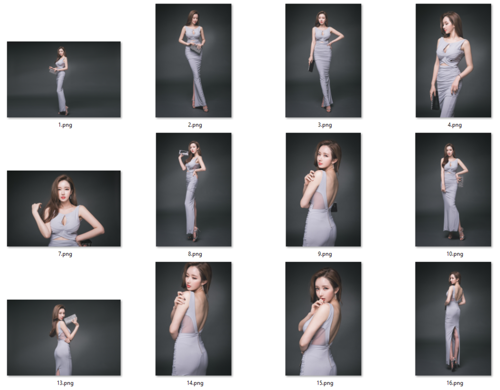Click the file name label "4.png"

click(455, 125)
